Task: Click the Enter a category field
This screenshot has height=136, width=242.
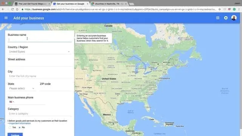Action: pyautogui.click(x=40, y=114)
